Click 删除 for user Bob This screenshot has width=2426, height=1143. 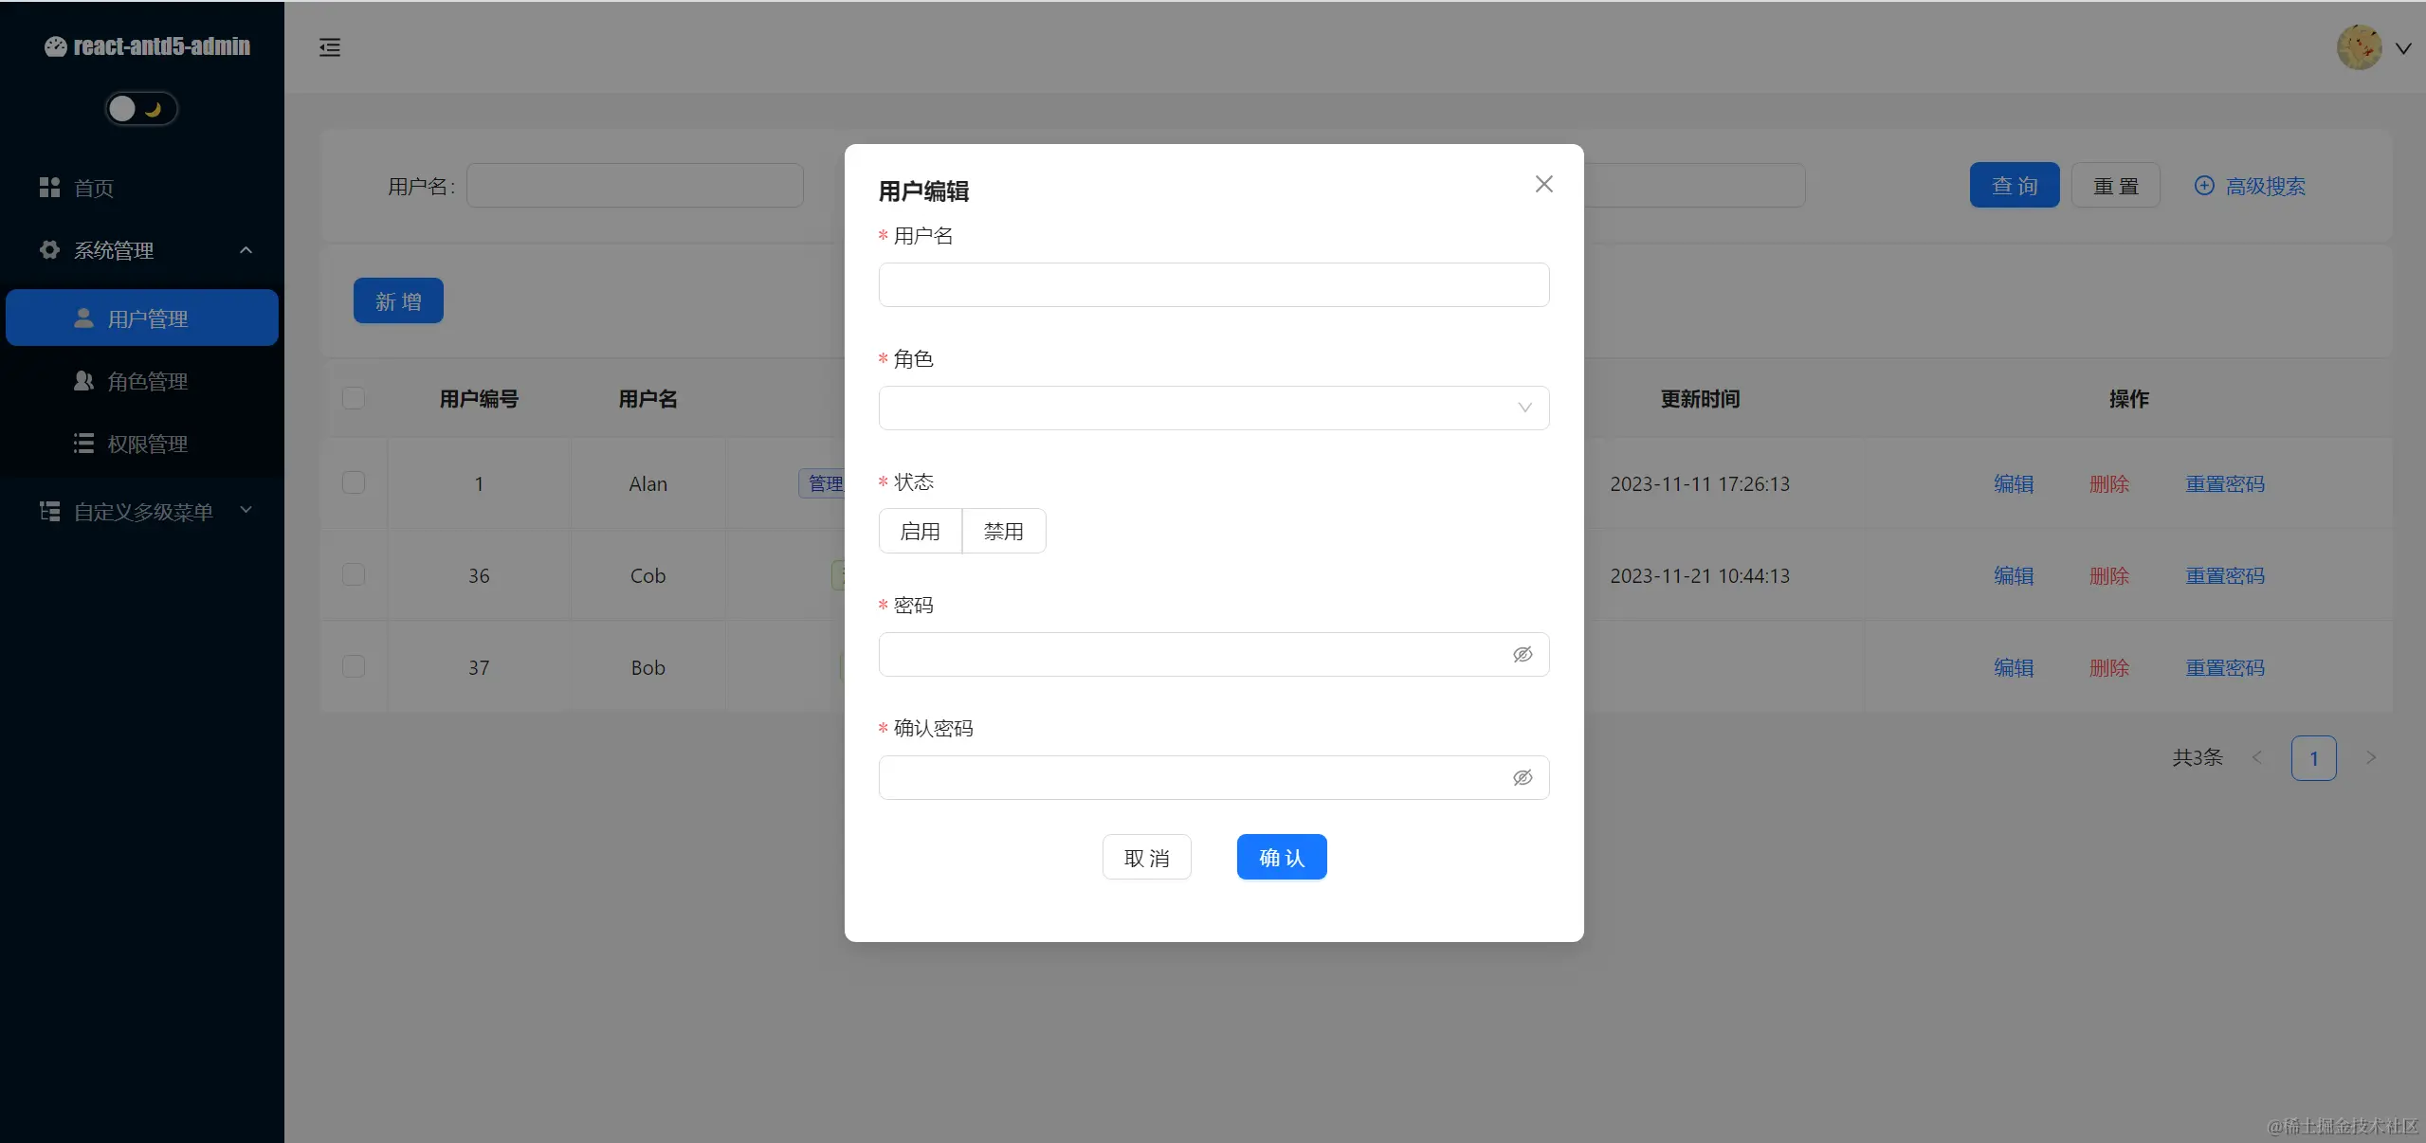tap(2109, 667)
